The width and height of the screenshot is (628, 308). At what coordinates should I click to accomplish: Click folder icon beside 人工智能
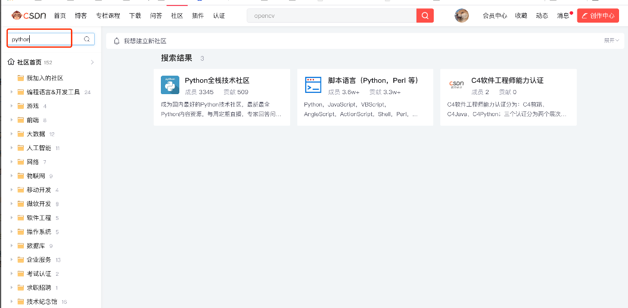coord(21,148)
